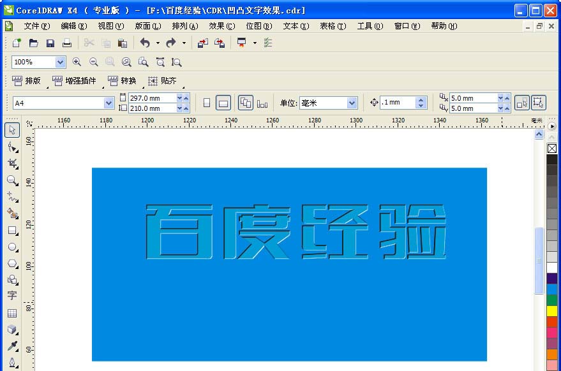Open the 排版 toolbar menu
This screenshot has width=561, height=371.
click(26, 81)
